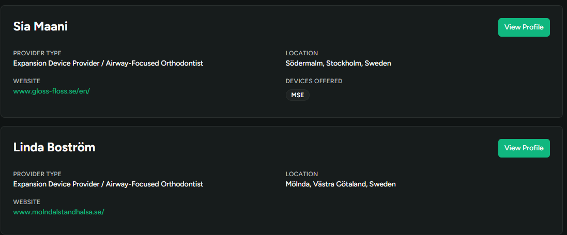Click the Linda Boström name heading
This screenshot has height=235, width=567.
[x=54, y=148]
